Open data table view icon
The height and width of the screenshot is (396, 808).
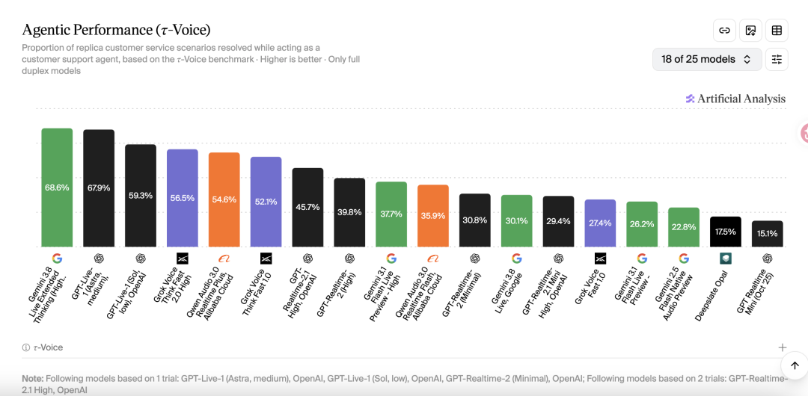coord(777,31)
